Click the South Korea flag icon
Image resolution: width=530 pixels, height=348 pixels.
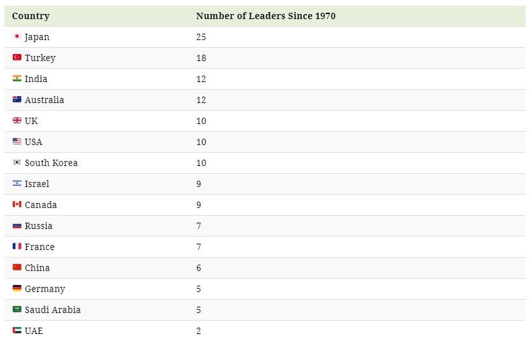17,162
